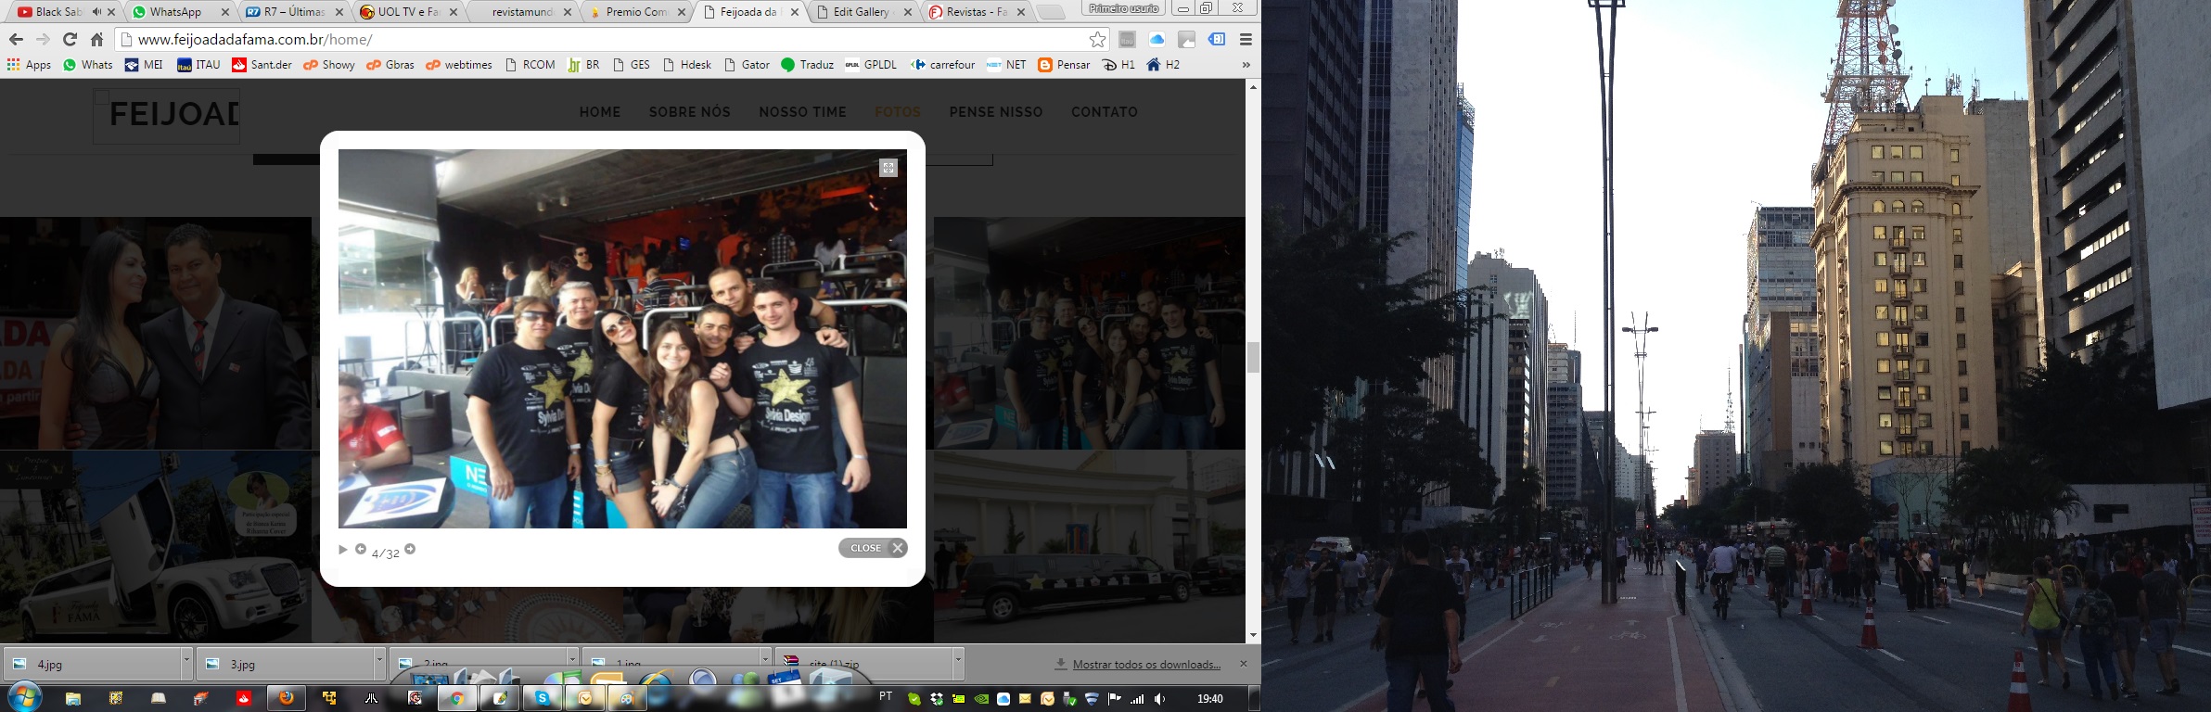Go back to the previous page
Screen dimensions: 2211x712
tap(16, 39)
